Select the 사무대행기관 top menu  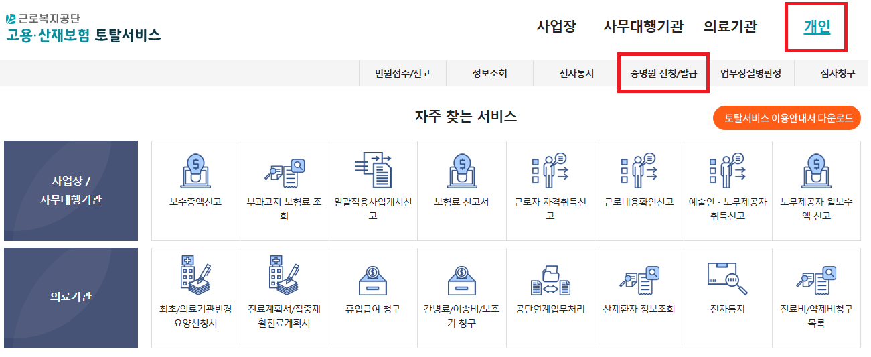tap(643, 27)
